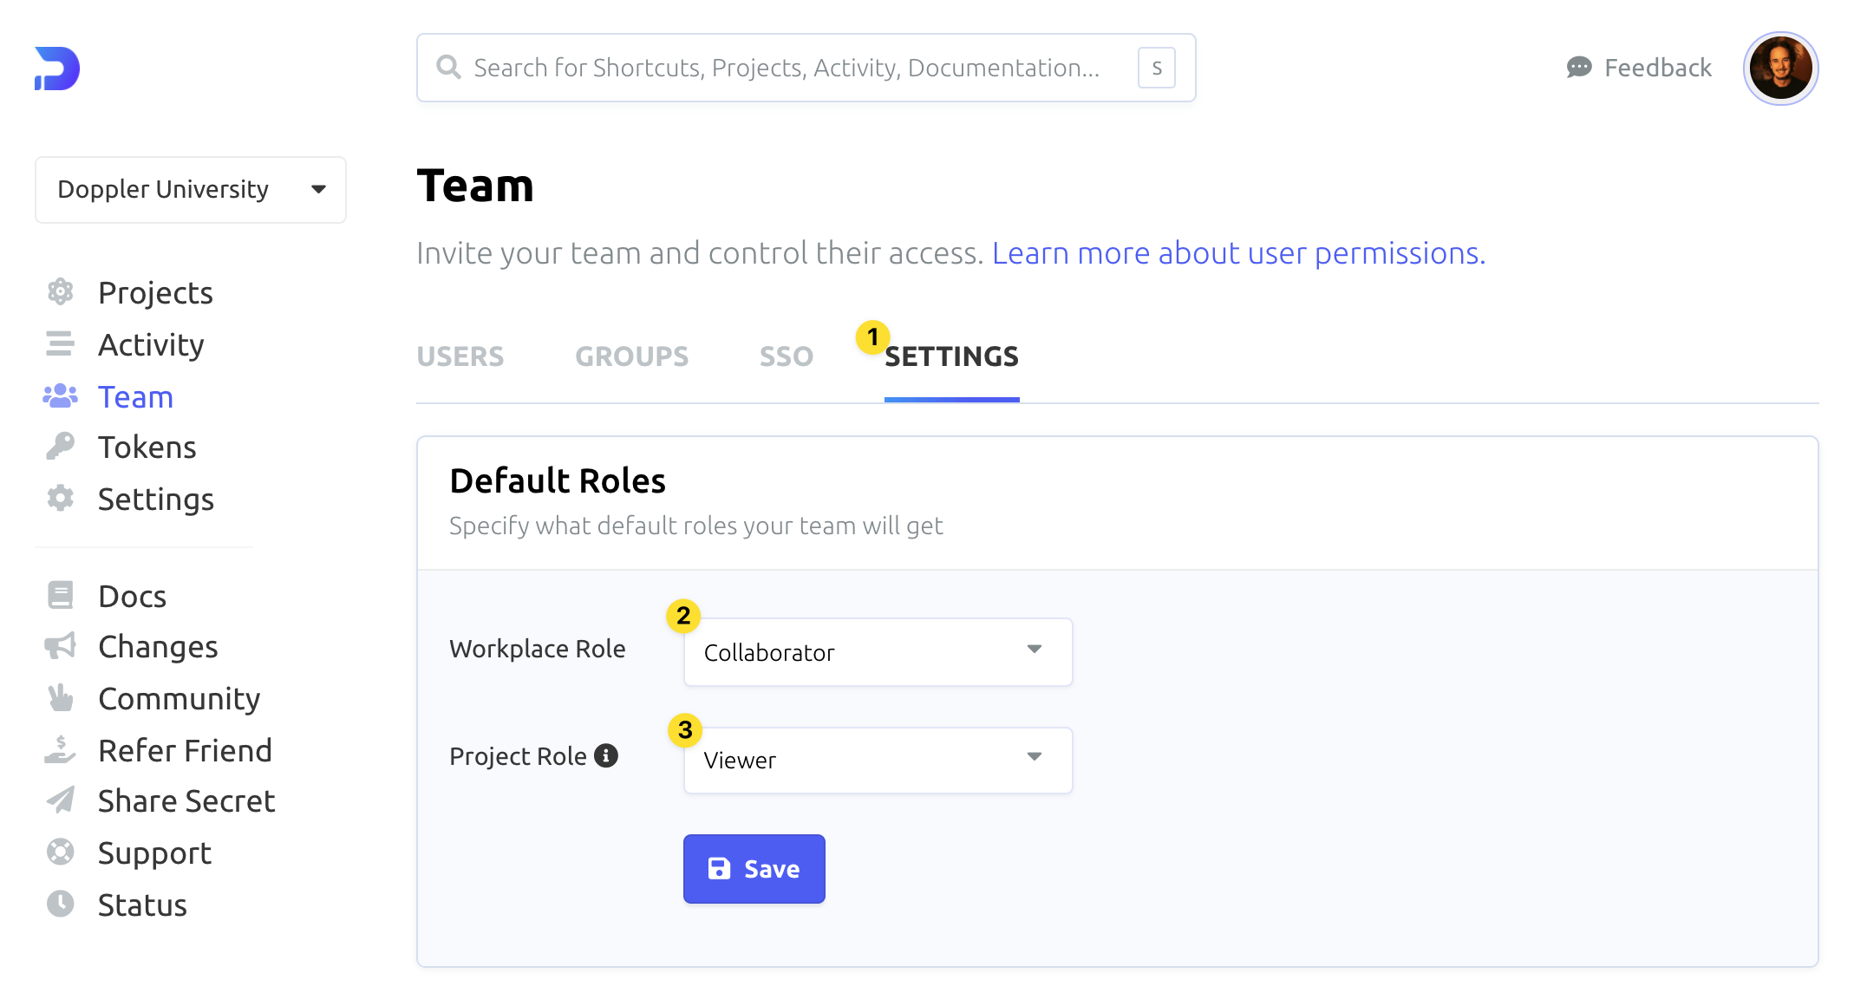Open the Workplace Role Collaborator dropdown

coord(878,652)
